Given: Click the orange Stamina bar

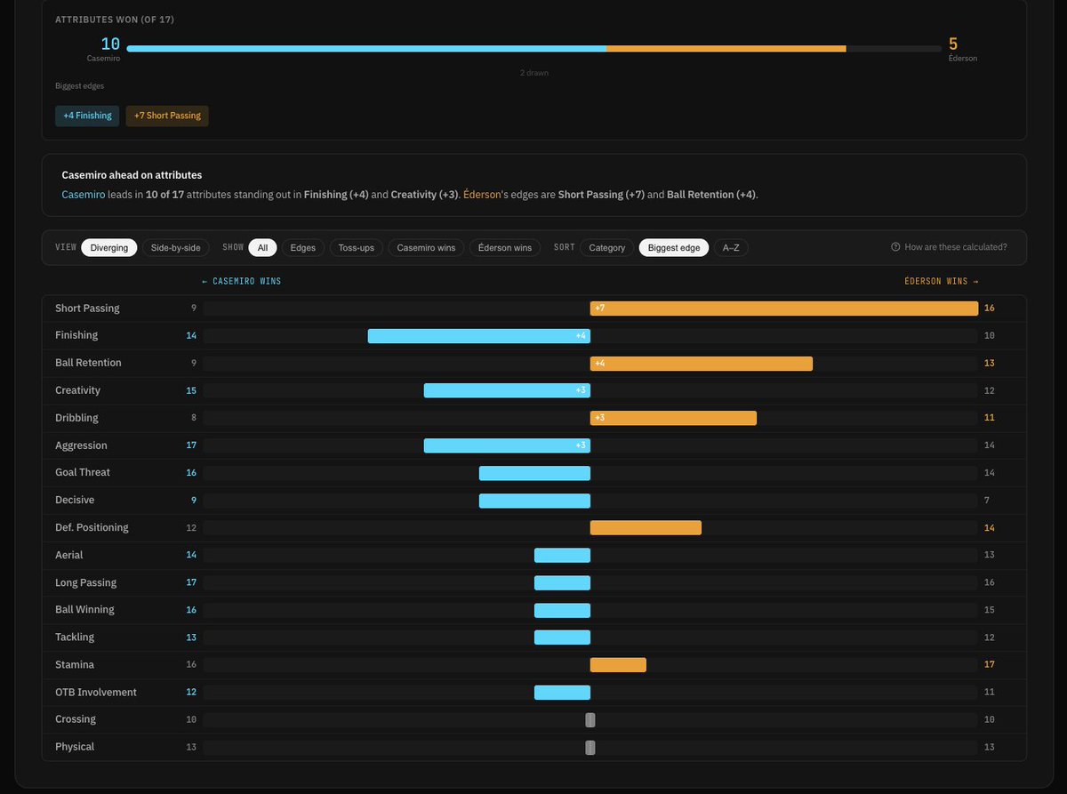Looking at the screenshot, I should click(x=618, y=664).
